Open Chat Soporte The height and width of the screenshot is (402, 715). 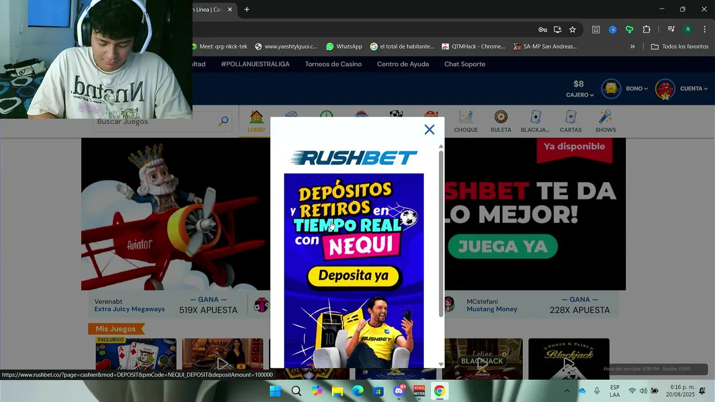click(465, 64)
